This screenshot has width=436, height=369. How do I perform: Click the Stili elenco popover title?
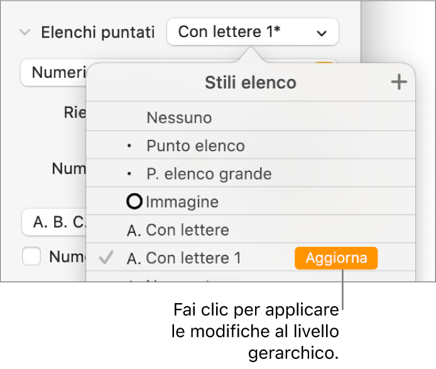tap(251, 82)
